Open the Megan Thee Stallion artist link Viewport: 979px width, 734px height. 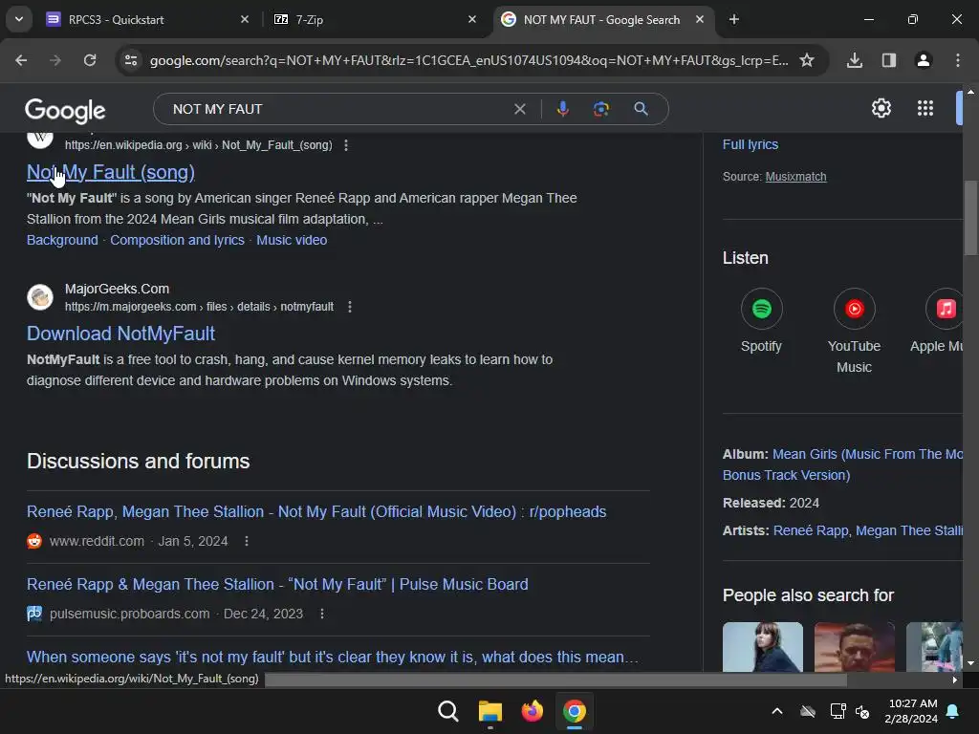[x=909, y=530]
